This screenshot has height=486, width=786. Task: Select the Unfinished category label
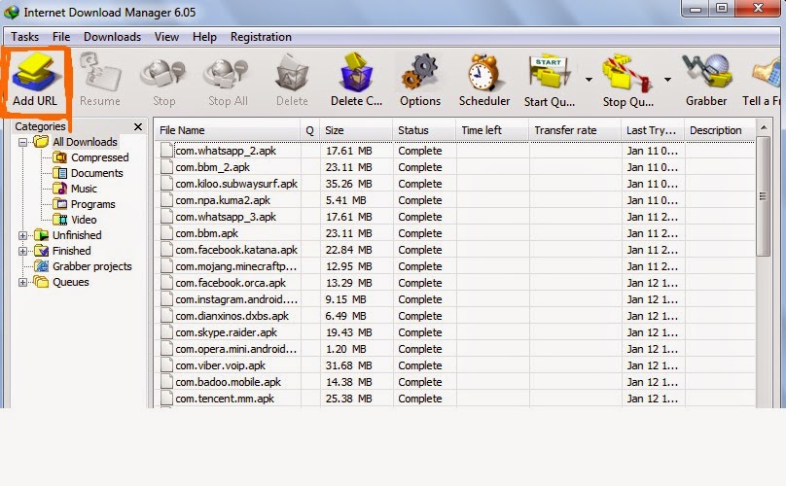pos(77,235)
